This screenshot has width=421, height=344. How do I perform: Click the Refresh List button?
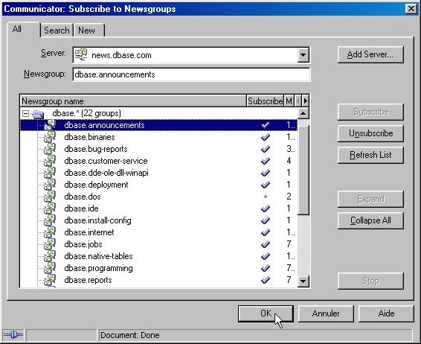[x=370, y=155]
